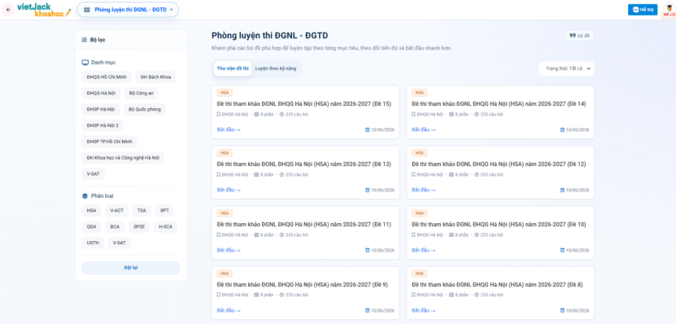Click the 8 phần sections icon on Đề 13

[256, 175]
